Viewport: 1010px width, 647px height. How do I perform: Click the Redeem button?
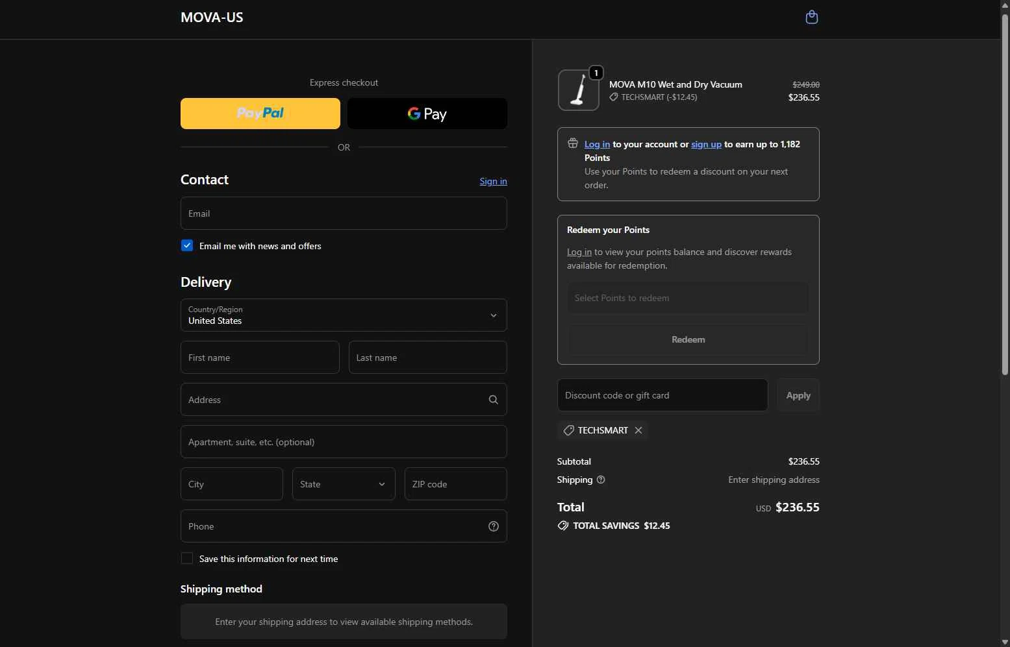(688, 339)
